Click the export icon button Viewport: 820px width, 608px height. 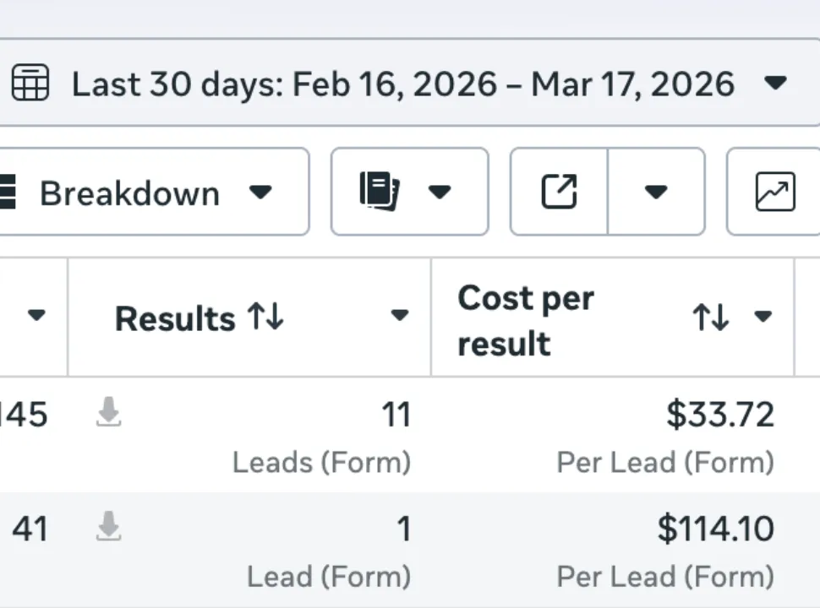[x=559, y=192]
